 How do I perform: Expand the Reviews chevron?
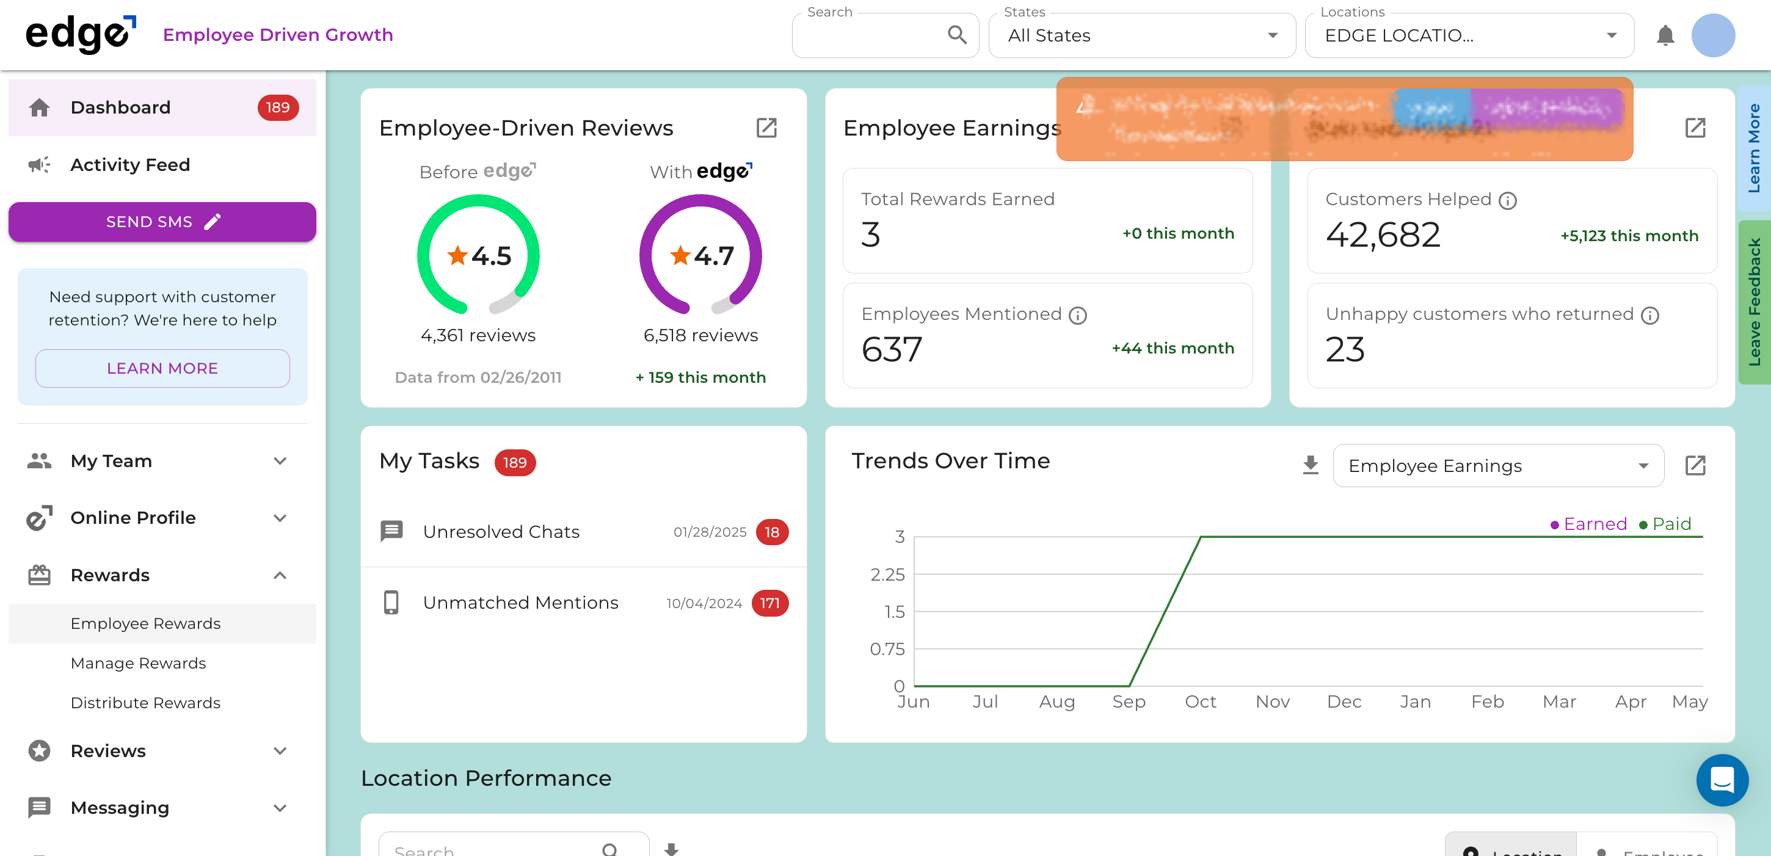click(280, 751)
